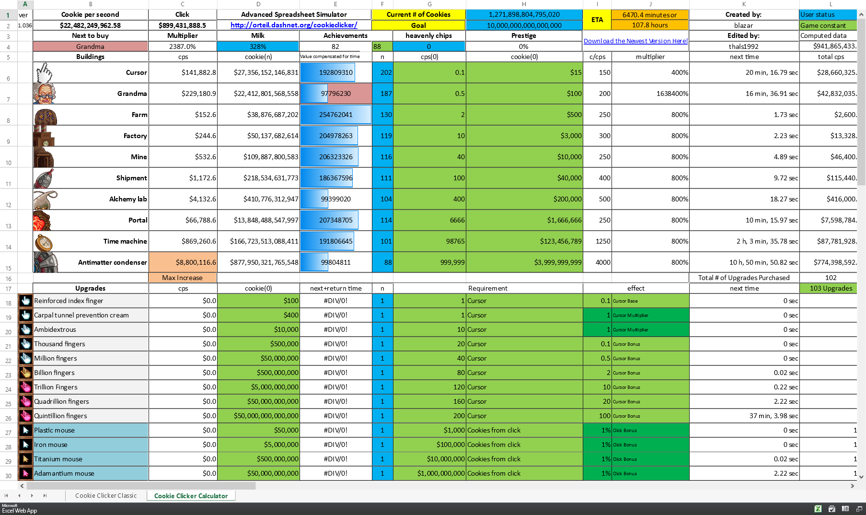Click the Billion fingers upgrade icon
This screenshot has width=866, height=515.
[25, 373]
